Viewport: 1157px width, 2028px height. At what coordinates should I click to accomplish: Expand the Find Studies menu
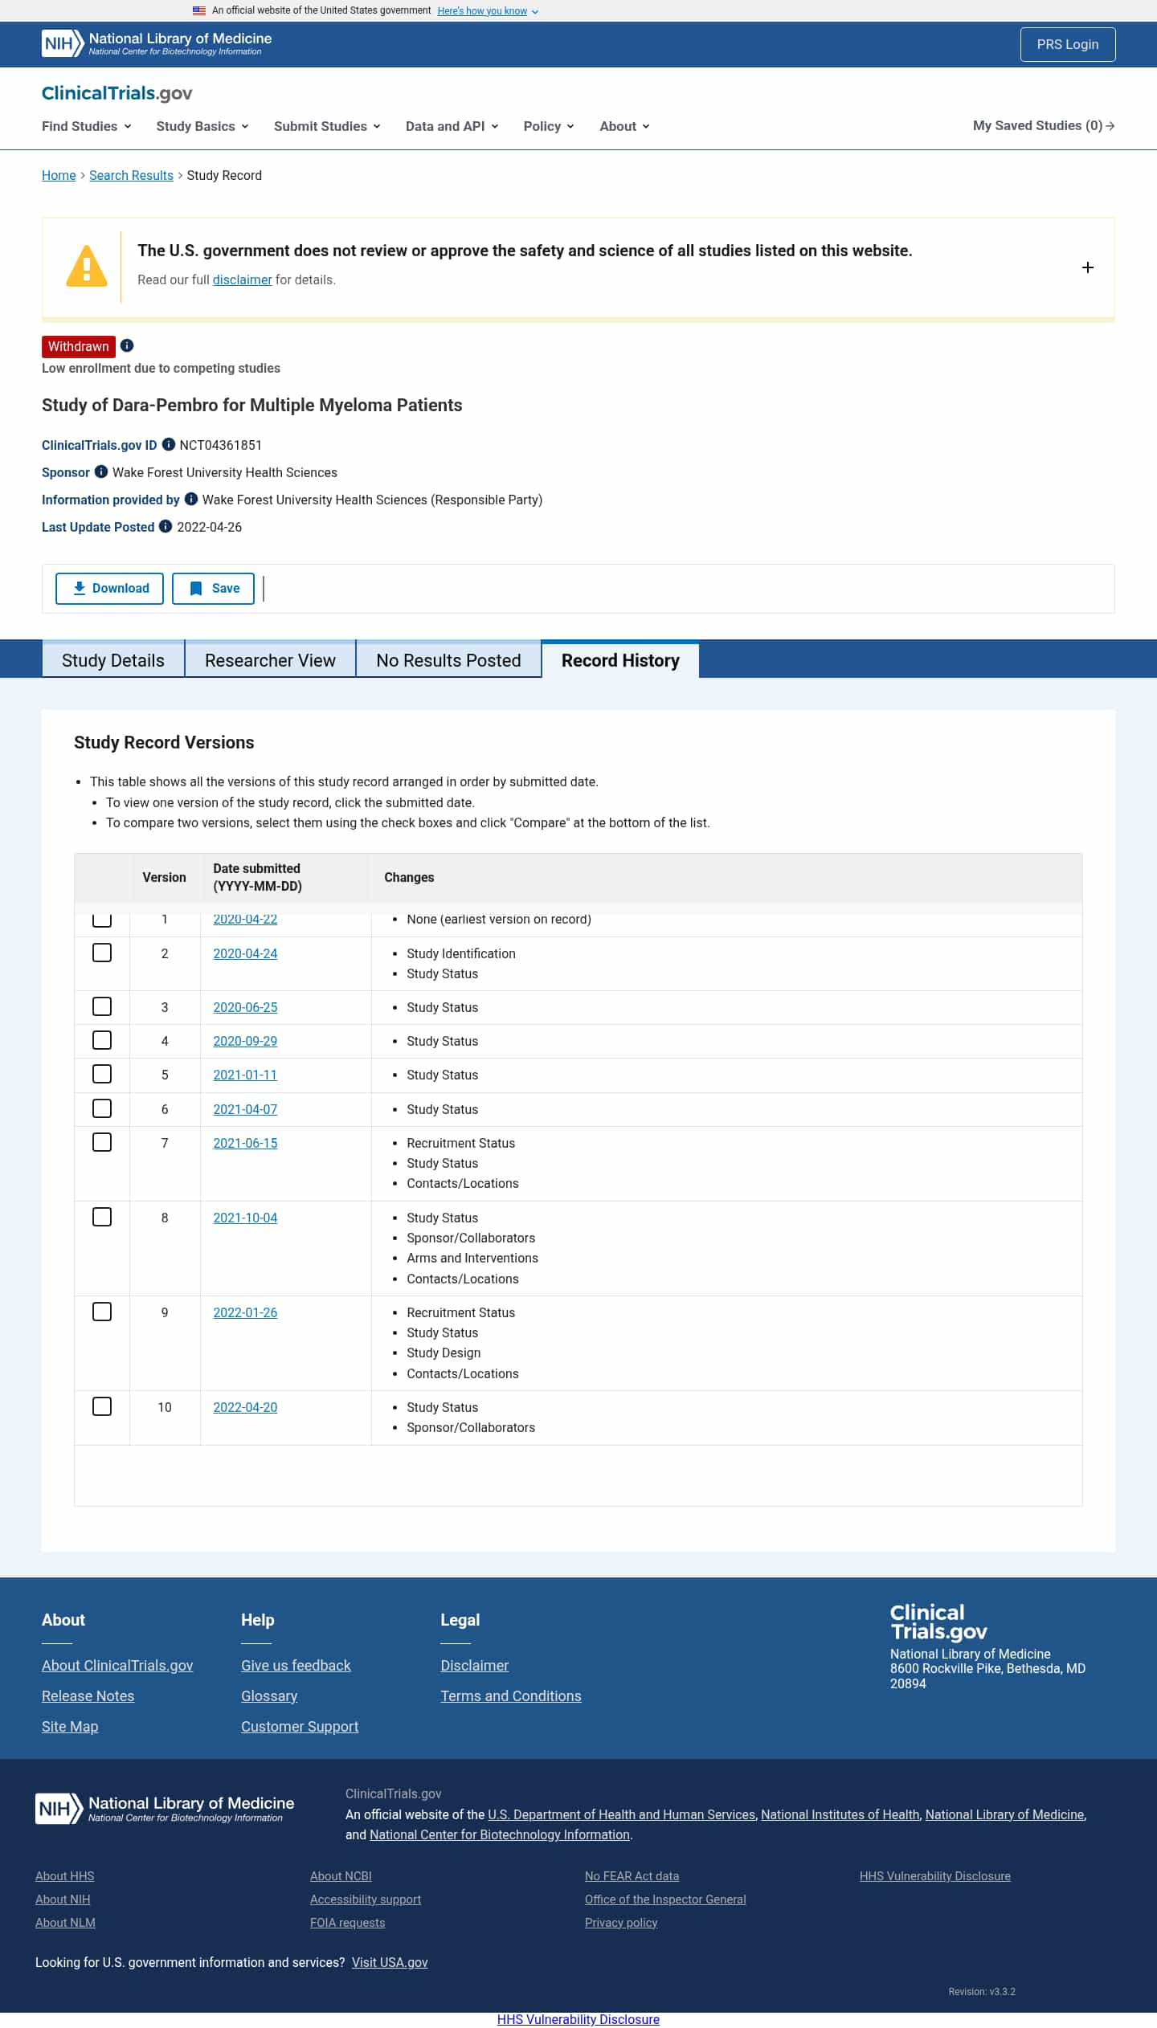point(87,126)
